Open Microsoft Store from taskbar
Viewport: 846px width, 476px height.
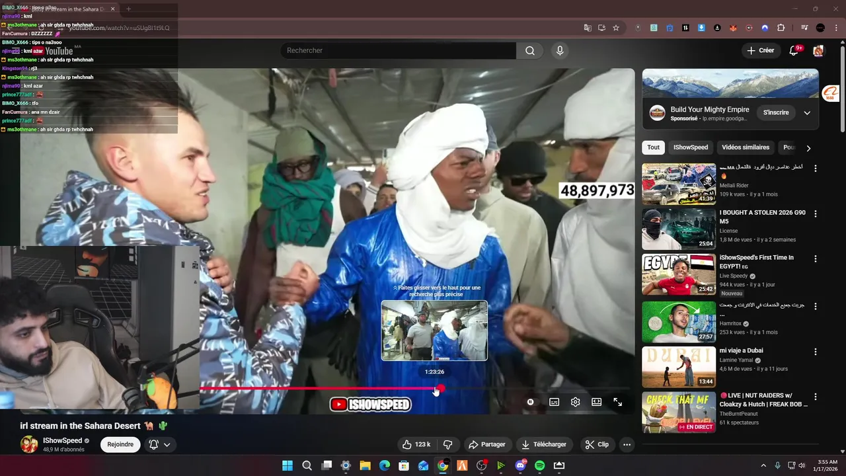(x=404, y=465)
